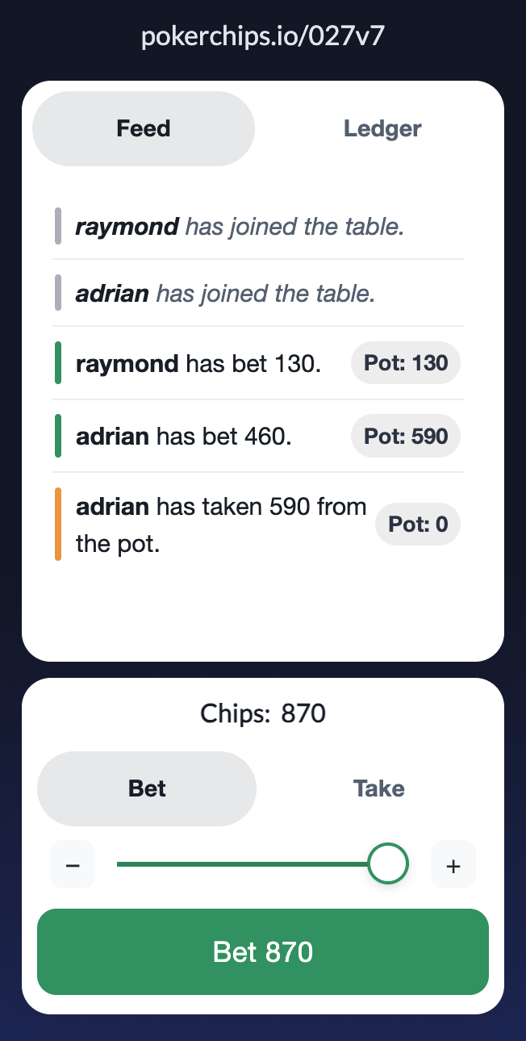Click the Pot: 590 badge
Image resolution: width=526 pixels, height=1041 pixels.
tap(405, 436)
